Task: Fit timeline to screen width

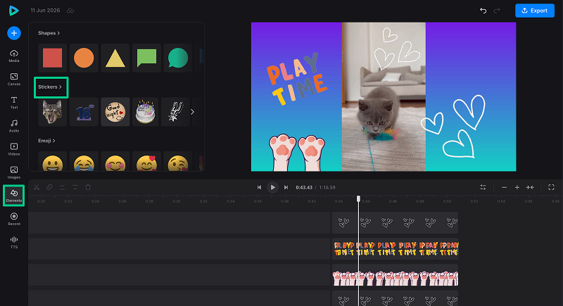Action: coord(530,187)
